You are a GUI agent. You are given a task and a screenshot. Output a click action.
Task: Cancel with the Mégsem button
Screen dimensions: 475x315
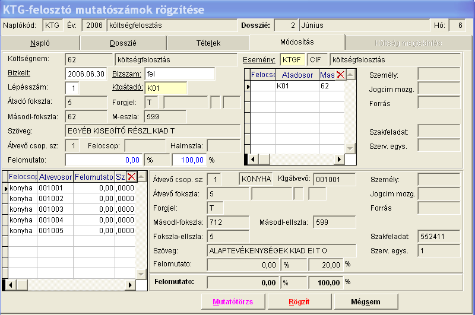tap(366, 302)
